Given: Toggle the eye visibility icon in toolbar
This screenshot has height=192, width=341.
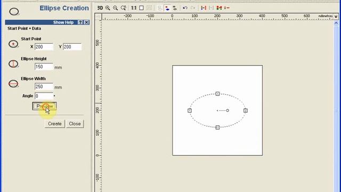Looking at the screenshot, I should (x=175, y=8).
